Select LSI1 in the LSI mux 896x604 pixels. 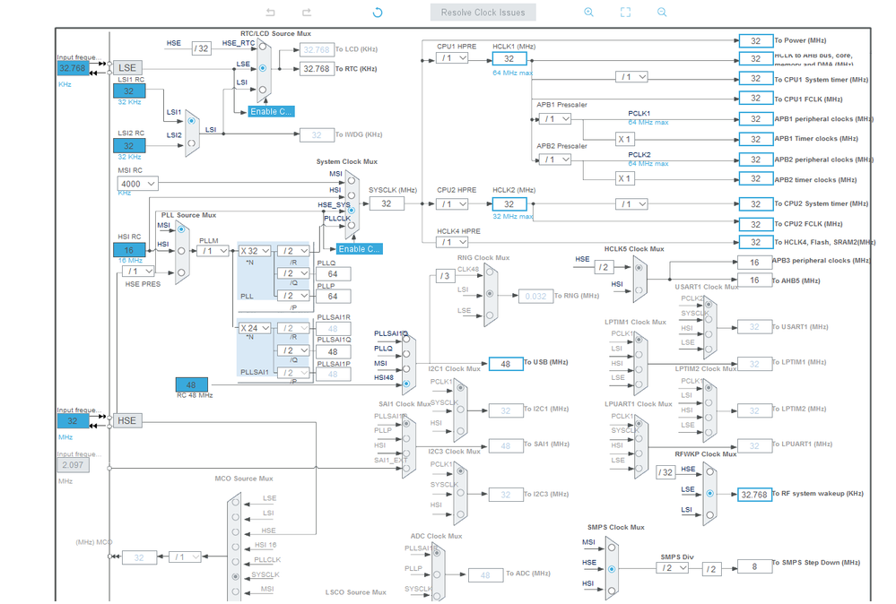[191, 121]
